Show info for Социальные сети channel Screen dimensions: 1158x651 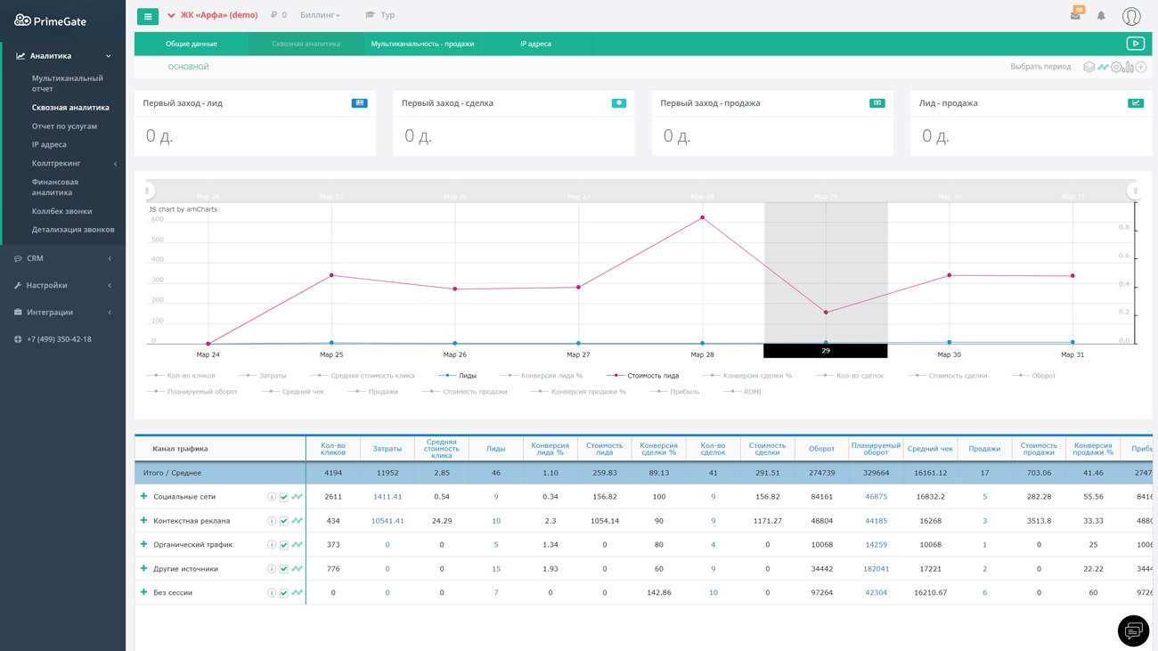pos(272,497)
